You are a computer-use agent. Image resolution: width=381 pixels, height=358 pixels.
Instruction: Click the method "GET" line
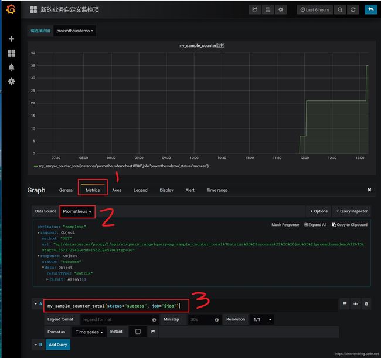[x=57, y=239]
